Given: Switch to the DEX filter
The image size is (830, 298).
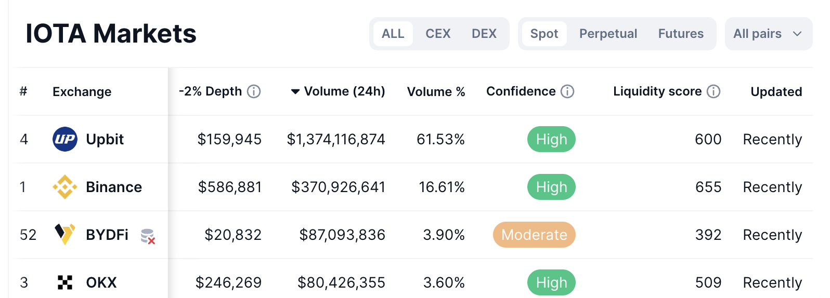Looking at the screenshot, I should 484,34.
